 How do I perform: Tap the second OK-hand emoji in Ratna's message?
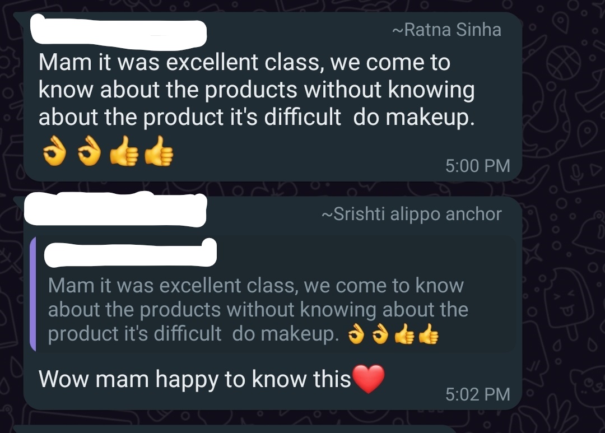(89, 151)
